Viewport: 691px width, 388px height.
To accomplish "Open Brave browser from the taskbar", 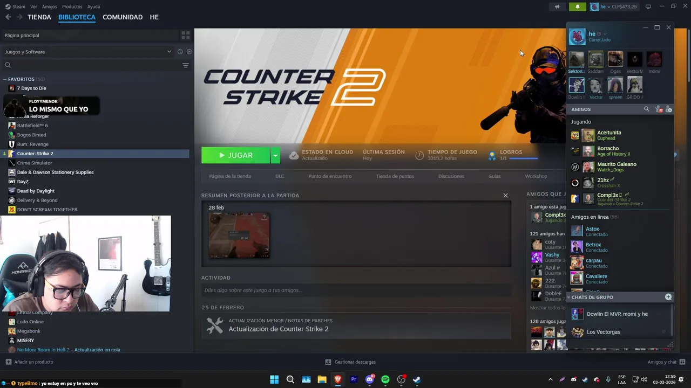I will tap(338, 379).
